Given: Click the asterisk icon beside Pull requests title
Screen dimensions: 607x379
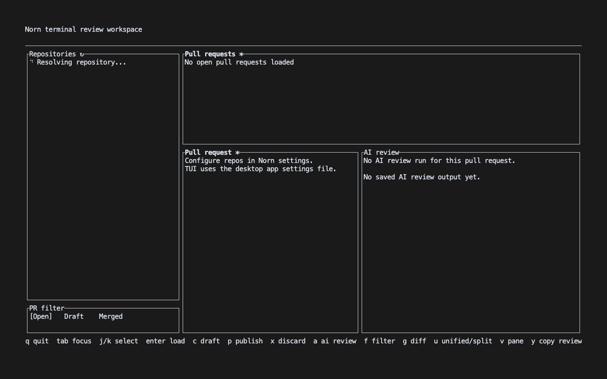Looking at the screenshot, I should 241,54.
